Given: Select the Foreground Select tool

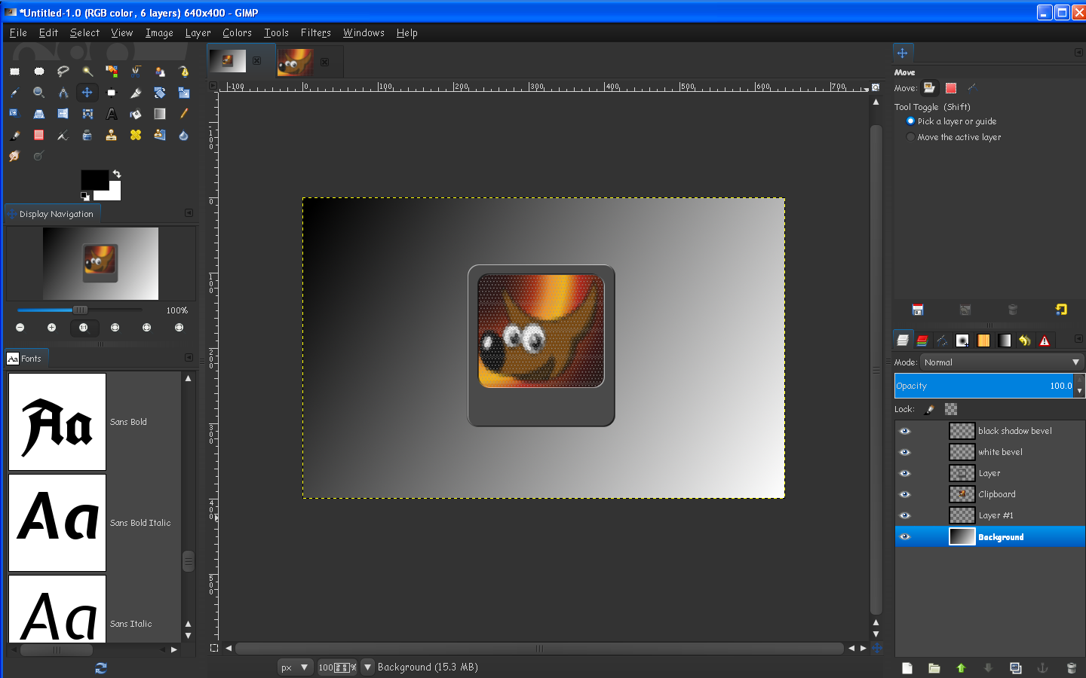Looking at the screenshot, I should 160,72.
